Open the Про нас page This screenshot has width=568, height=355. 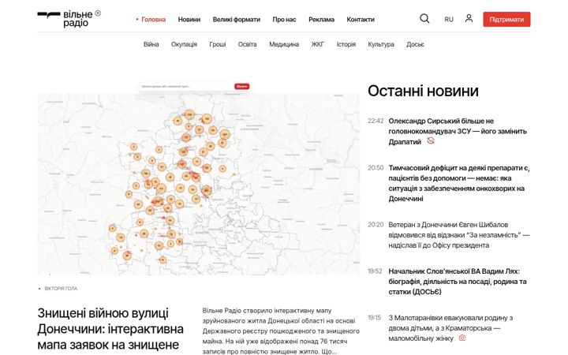(x=284, y=20)
